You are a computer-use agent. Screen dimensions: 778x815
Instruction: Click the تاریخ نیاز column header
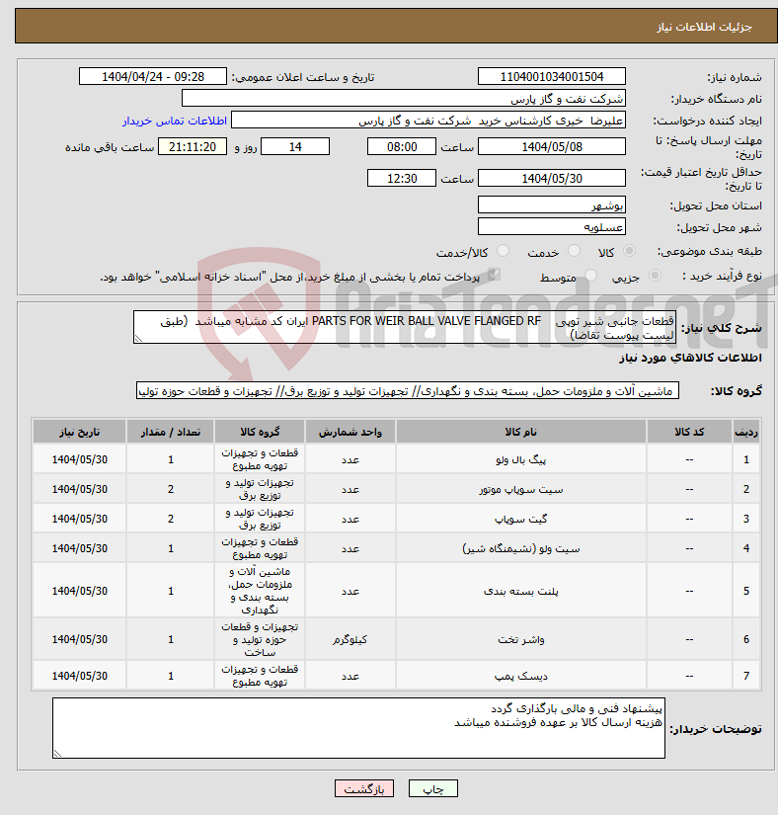coord(79,432)
